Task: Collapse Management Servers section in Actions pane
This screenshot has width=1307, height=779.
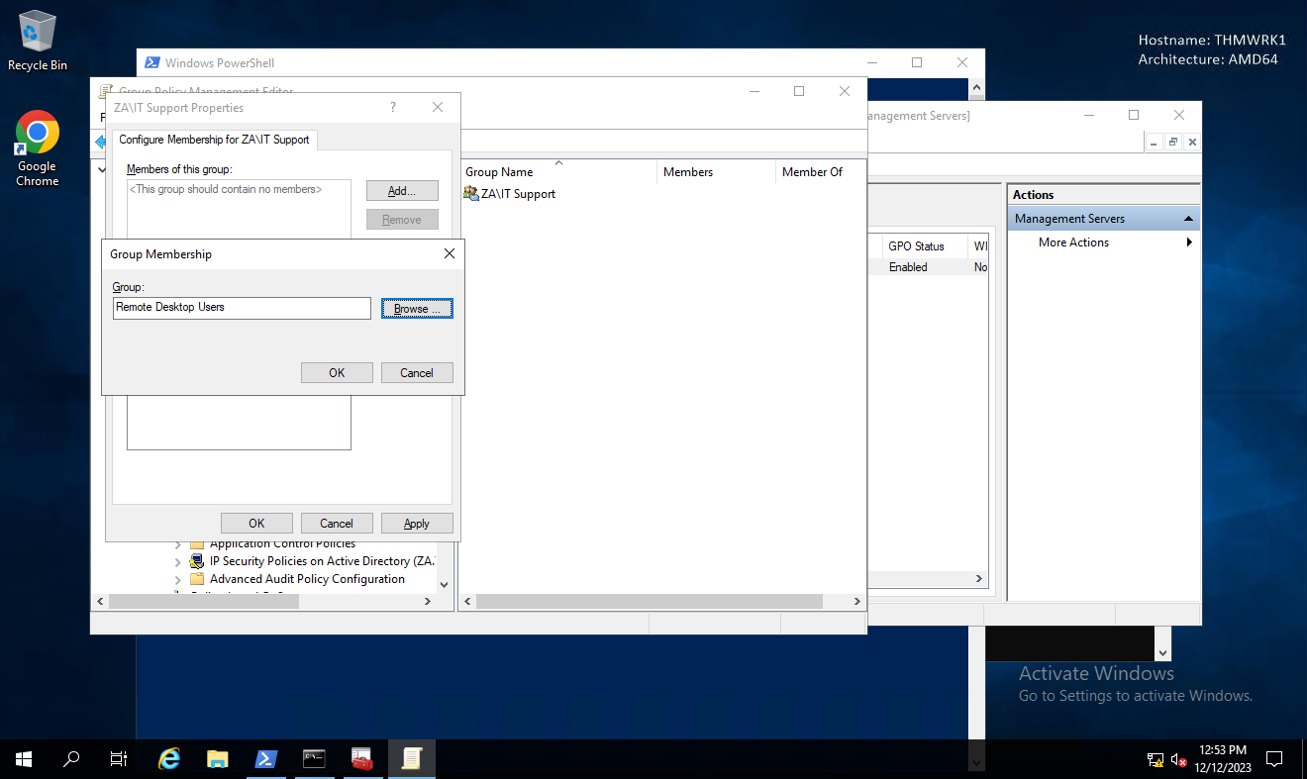Action: coord(1188,219)
